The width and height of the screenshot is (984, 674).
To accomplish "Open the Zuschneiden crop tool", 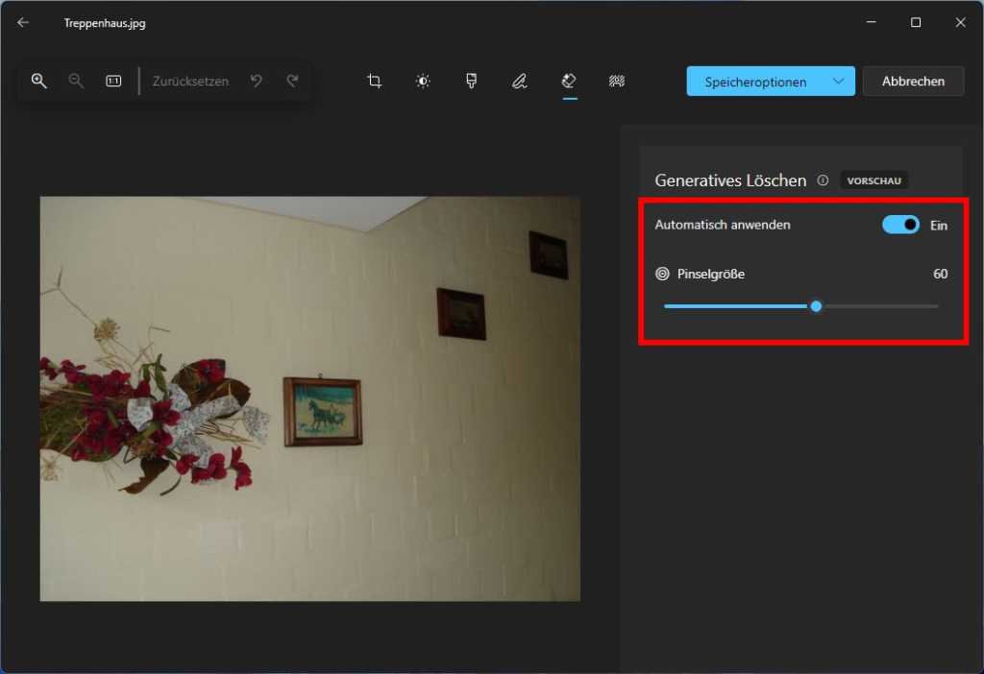I will (374, 81).
